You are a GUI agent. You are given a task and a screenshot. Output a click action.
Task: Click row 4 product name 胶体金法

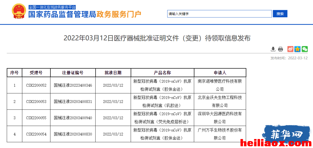[162, 134]
